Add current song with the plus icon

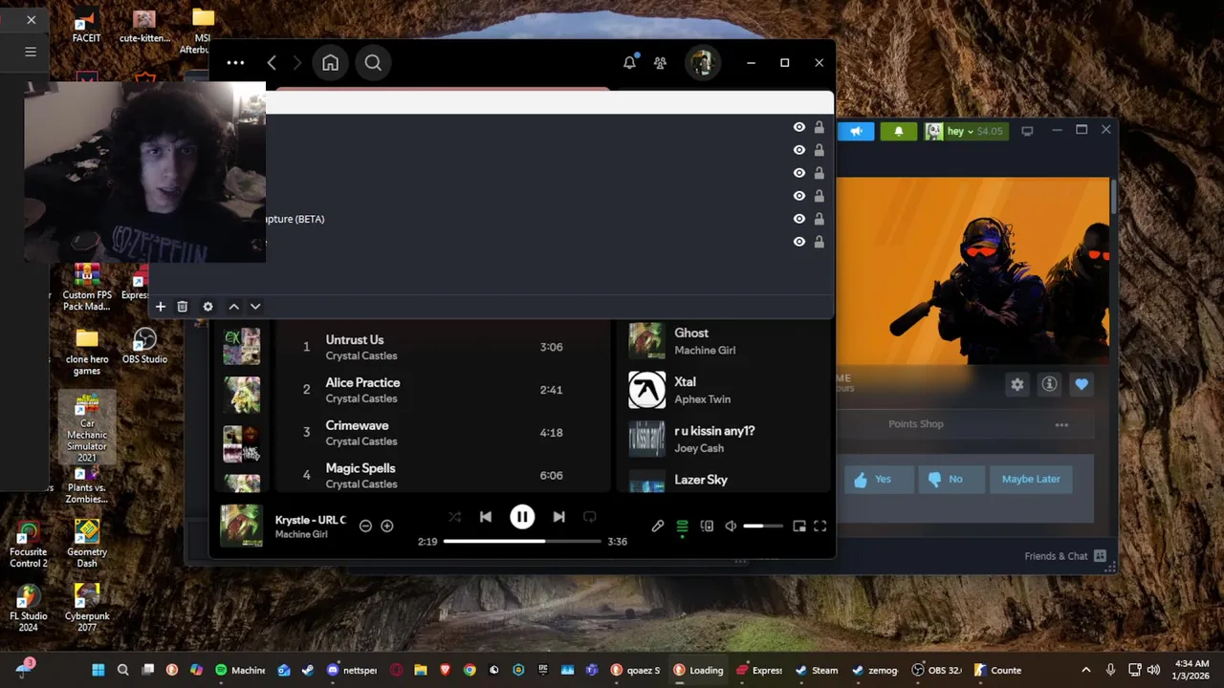pos(387,526)
